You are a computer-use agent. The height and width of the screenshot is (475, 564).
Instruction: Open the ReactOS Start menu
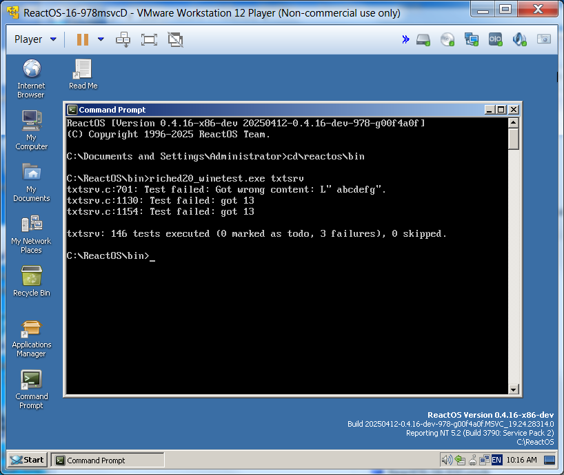28,460
